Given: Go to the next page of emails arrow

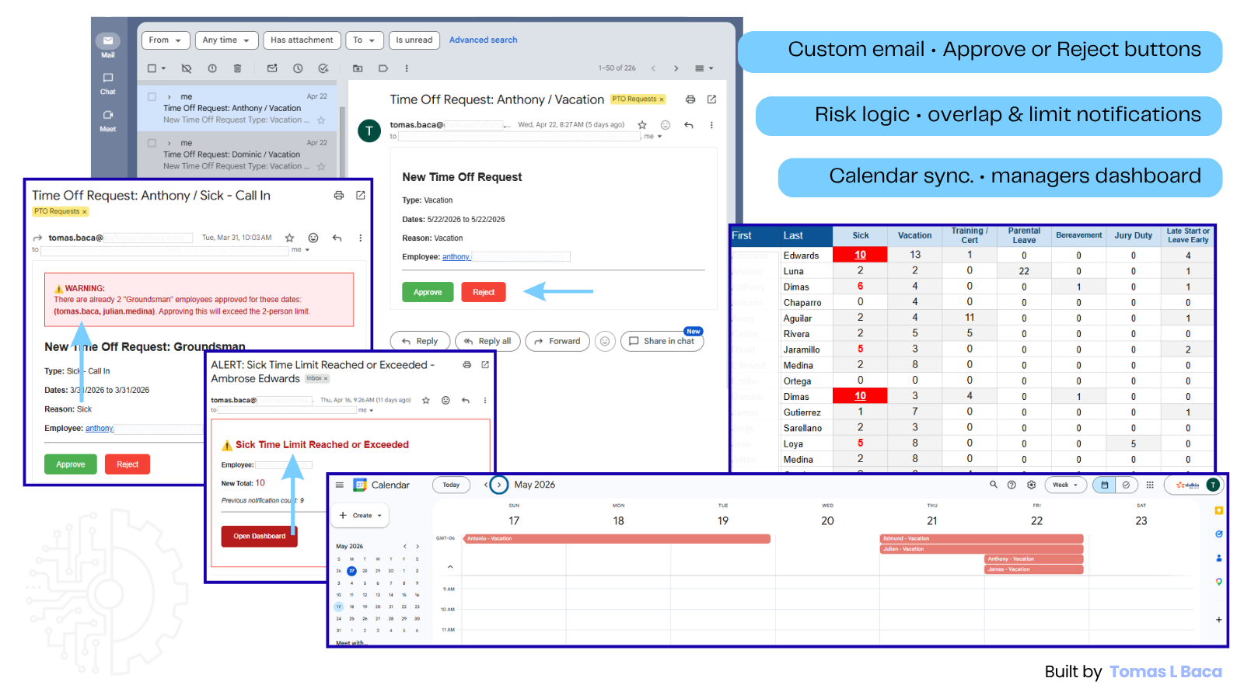Looking at the screenshot, I should (x=676, y=68).
